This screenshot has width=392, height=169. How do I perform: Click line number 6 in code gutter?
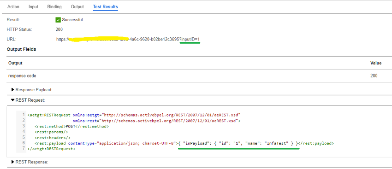[x=24, y=143]
